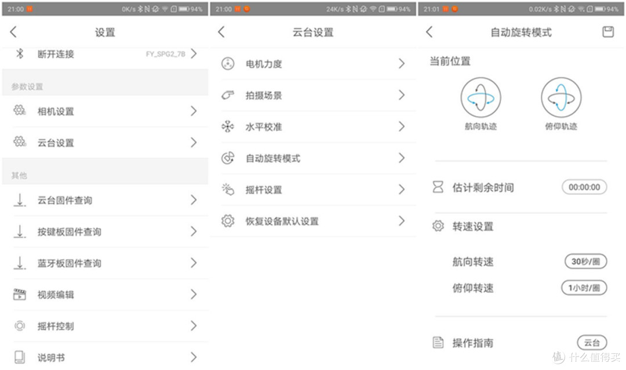Tap the 参数设置 section header
626x370 pixels.
point(27,87)
